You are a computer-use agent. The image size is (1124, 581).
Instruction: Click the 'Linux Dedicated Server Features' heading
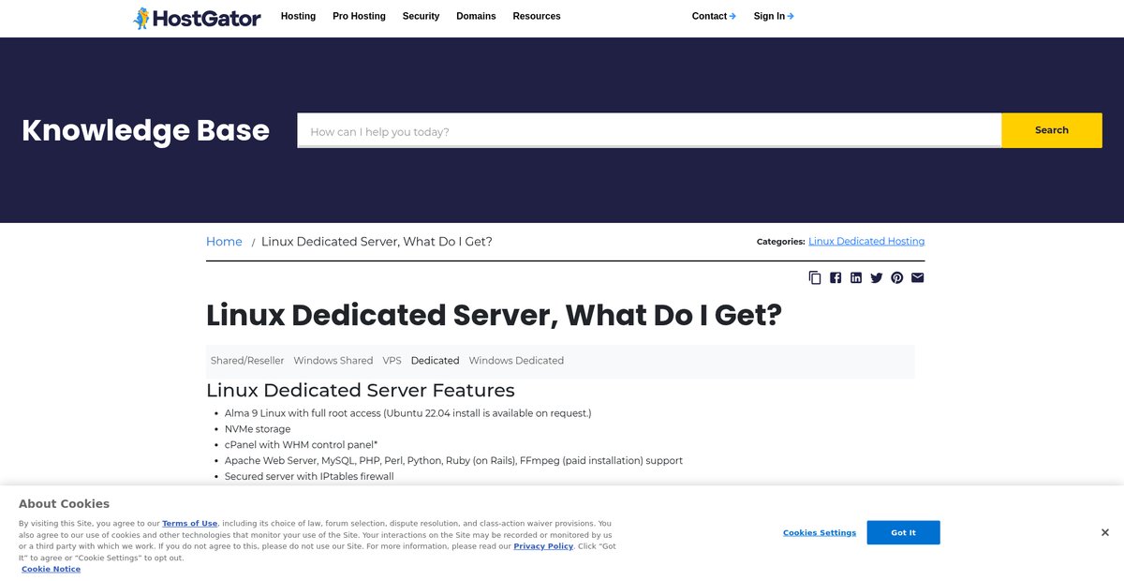click(x=361, y=390)
